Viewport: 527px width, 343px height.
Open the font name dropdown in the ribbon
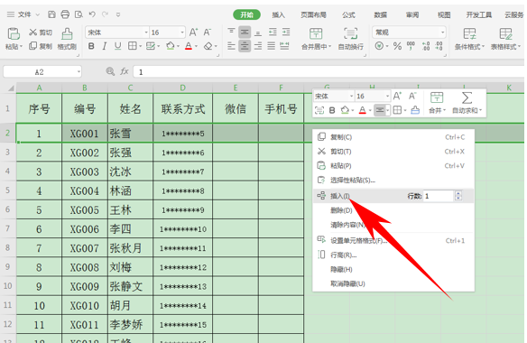(x=146, y=32)
